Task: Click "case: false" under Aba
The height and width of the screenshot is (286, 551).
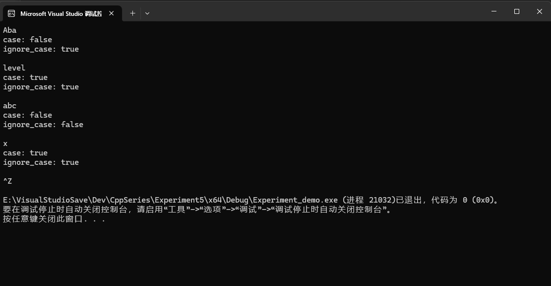Action: 27,39
